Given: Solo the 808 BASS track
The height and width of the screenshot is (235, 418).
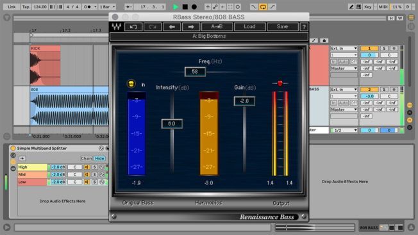Looking at the screenshot, I should [x=384, y=90].
